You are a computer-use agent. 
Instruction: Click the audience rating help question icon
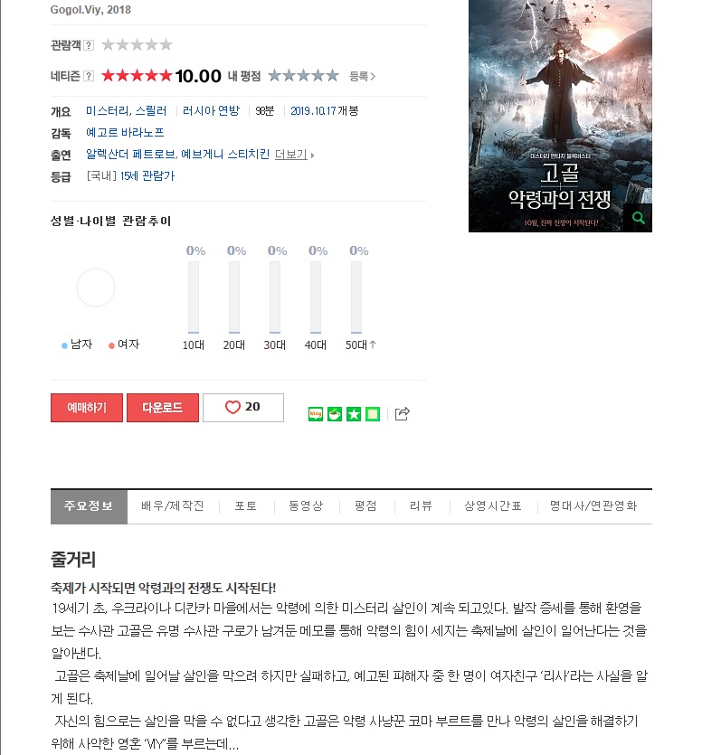tap(89, 45)
